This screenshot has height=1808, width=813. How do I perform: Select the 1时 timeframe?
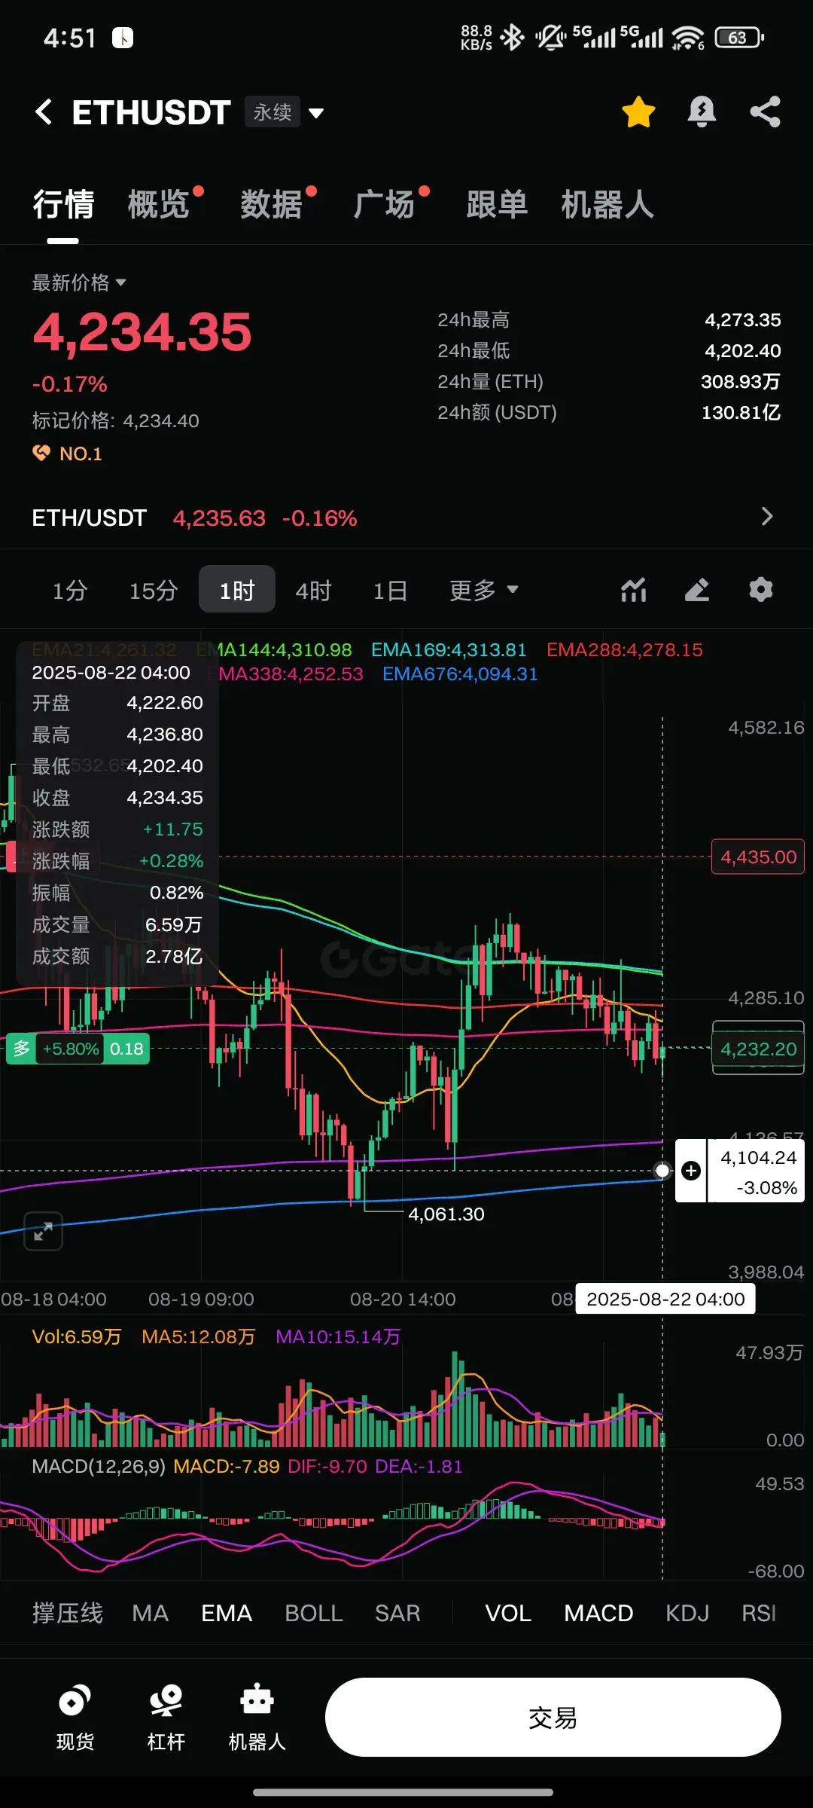[237, 590]
